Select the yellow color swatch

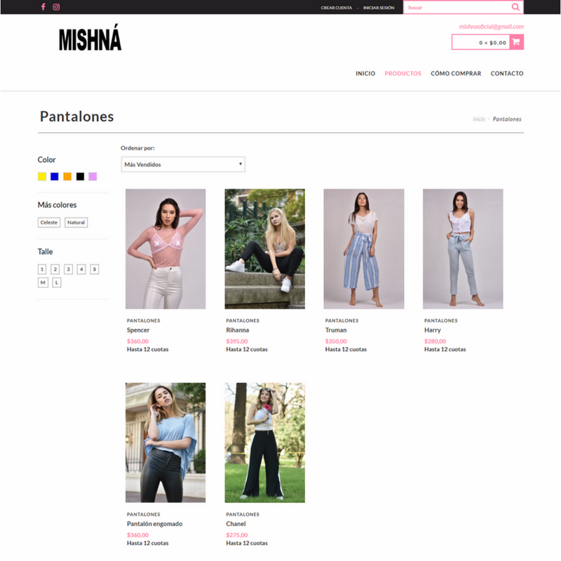(42, 177)
